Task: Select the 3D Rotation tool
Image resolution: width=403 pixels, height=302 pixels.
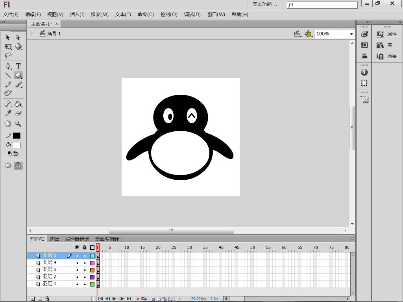Action: pos(18,46)
